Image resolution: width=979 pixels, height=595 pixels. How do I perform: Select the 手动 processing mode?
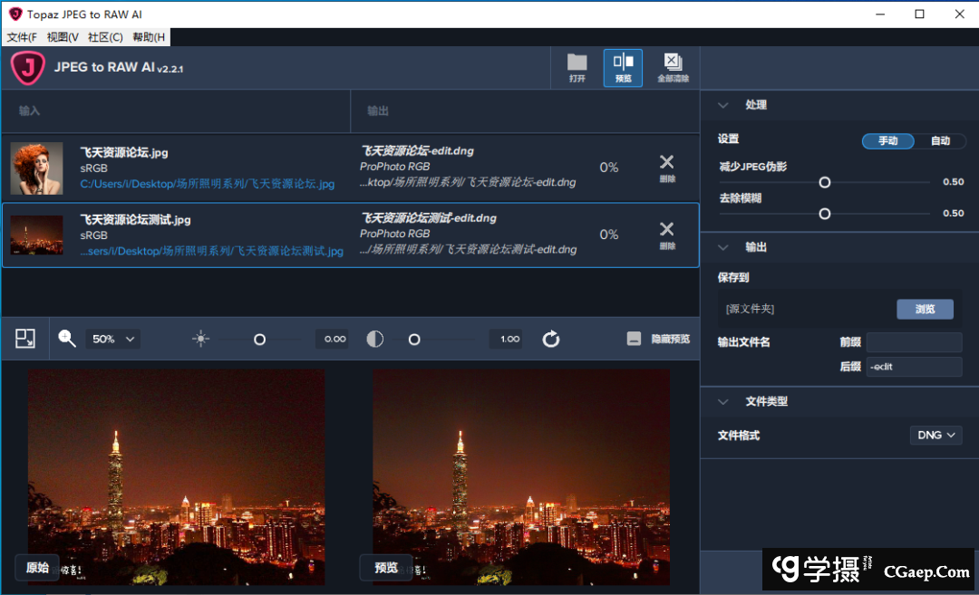[888, 141]
